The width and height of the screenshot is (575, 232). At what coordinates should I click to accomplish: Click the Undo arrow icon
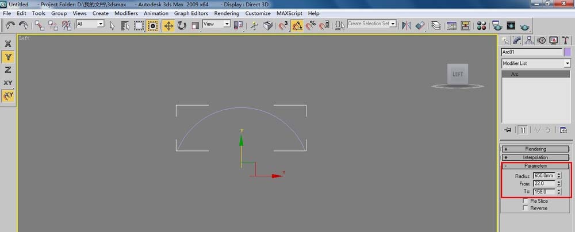(x=10, y=25)
